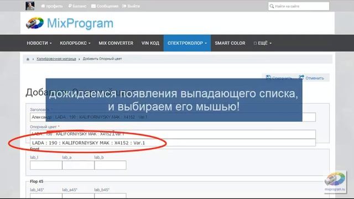Expand the ЕЩЁ menu
This screenshot has width=354, height=199.
[x=263, y=43]
